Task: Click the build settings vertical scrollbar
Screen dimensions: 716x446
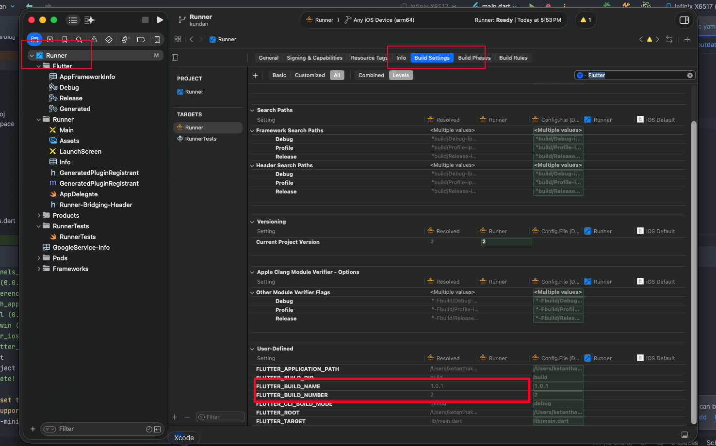Action: point(694,271)
